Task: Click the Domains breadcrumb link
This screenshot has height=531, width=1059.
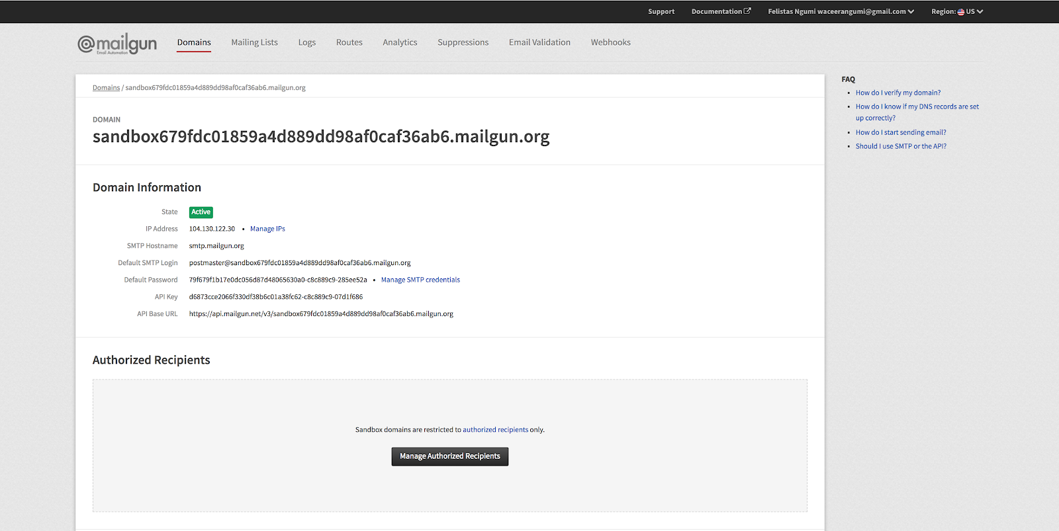Action: click(106, 87)
